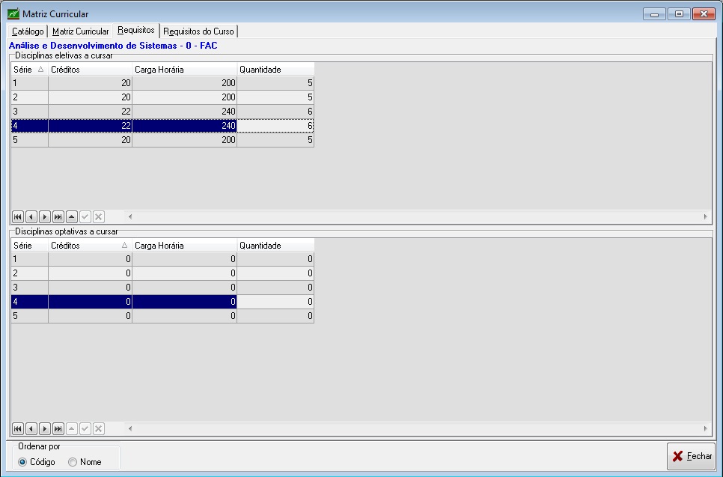Viewport: 723px width, 477px height.
Task: Select Quantidade cell of série 4 in eletivas
Action: 275,126
